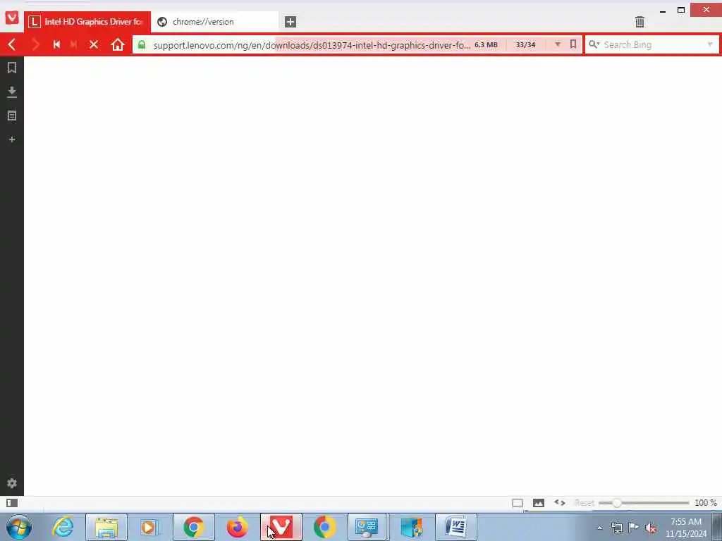This screenshot has height=541, width=722.
Task: Open page actions code icon
Action: 559,503
